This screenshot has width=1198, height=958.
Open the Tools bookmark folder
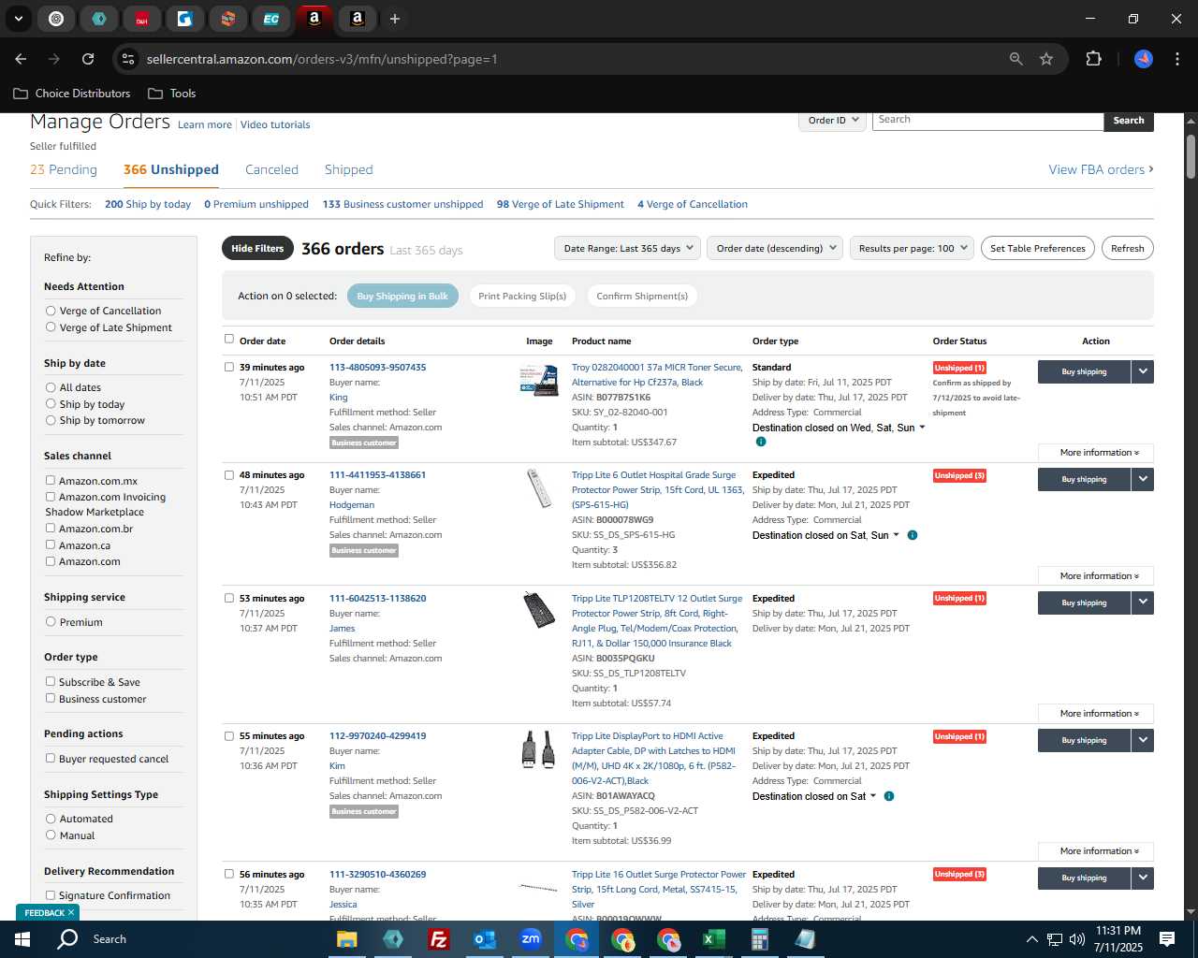pyautogui.click(x=172, y=94)
